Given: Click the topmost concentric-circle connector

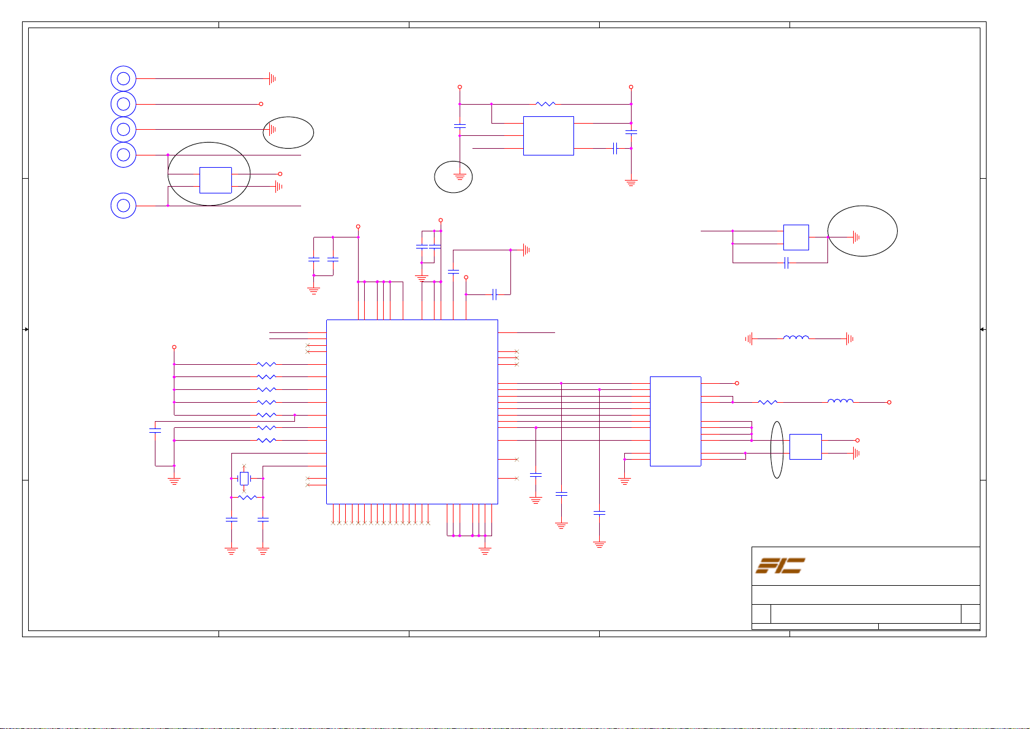Looking at the screenshot, I should [123, 78].
